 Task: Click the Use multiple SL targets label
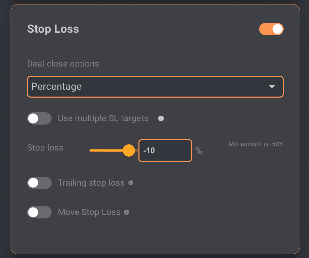click(103, 118)
